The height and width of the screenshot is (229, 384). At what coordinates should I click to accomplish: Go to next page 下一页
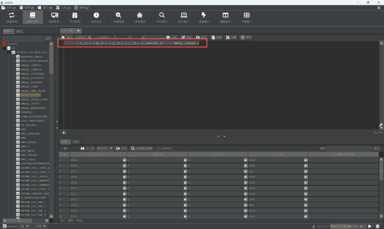click(87, 148)
